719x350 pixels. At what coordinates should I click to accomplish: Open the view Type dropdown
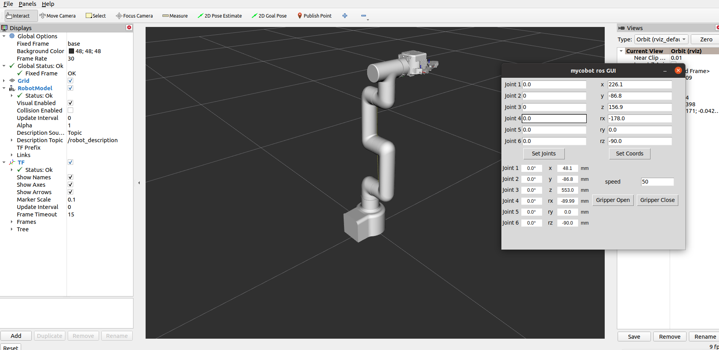tap(661, 39)
